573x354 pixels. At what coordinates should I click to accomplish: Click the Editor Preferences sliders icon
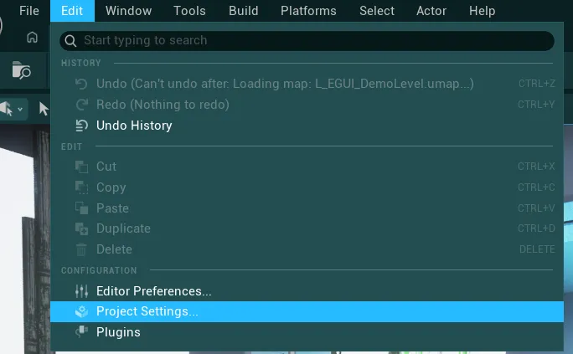point(81,291)
